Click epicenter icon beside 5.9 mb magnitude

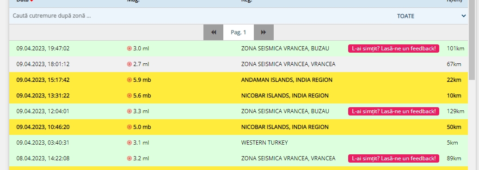[129, 80]
